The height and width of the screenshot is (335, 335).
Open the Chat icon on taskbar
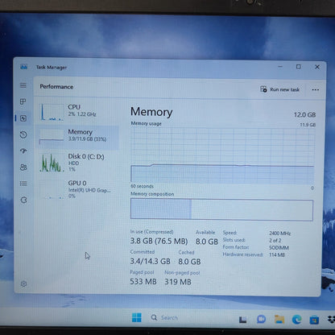coord(261,319)
